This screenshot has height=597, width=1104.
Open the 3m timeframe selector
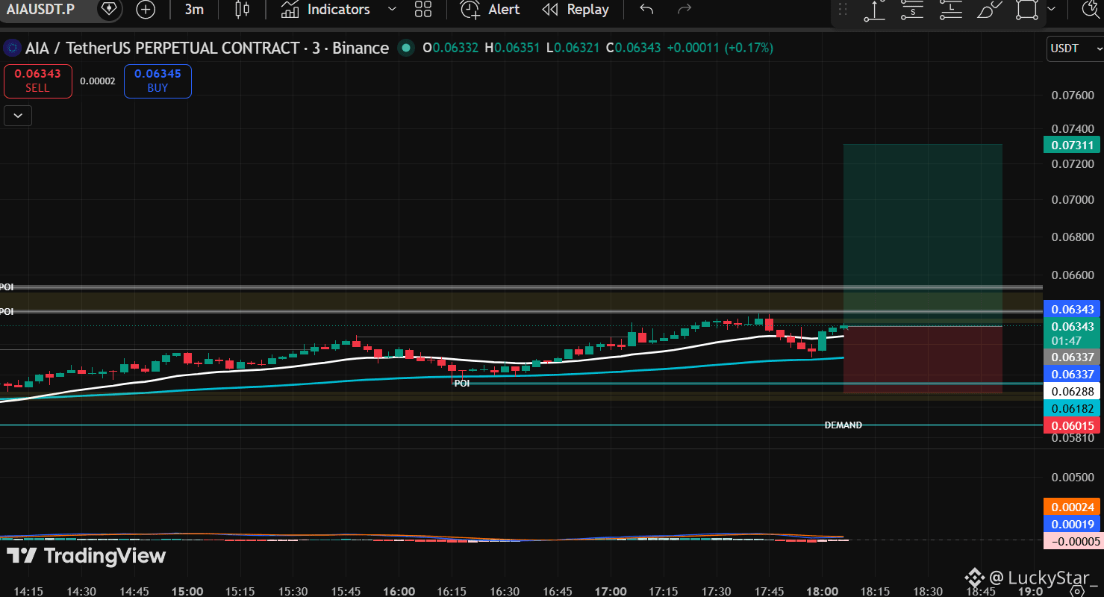coord(194,10)
